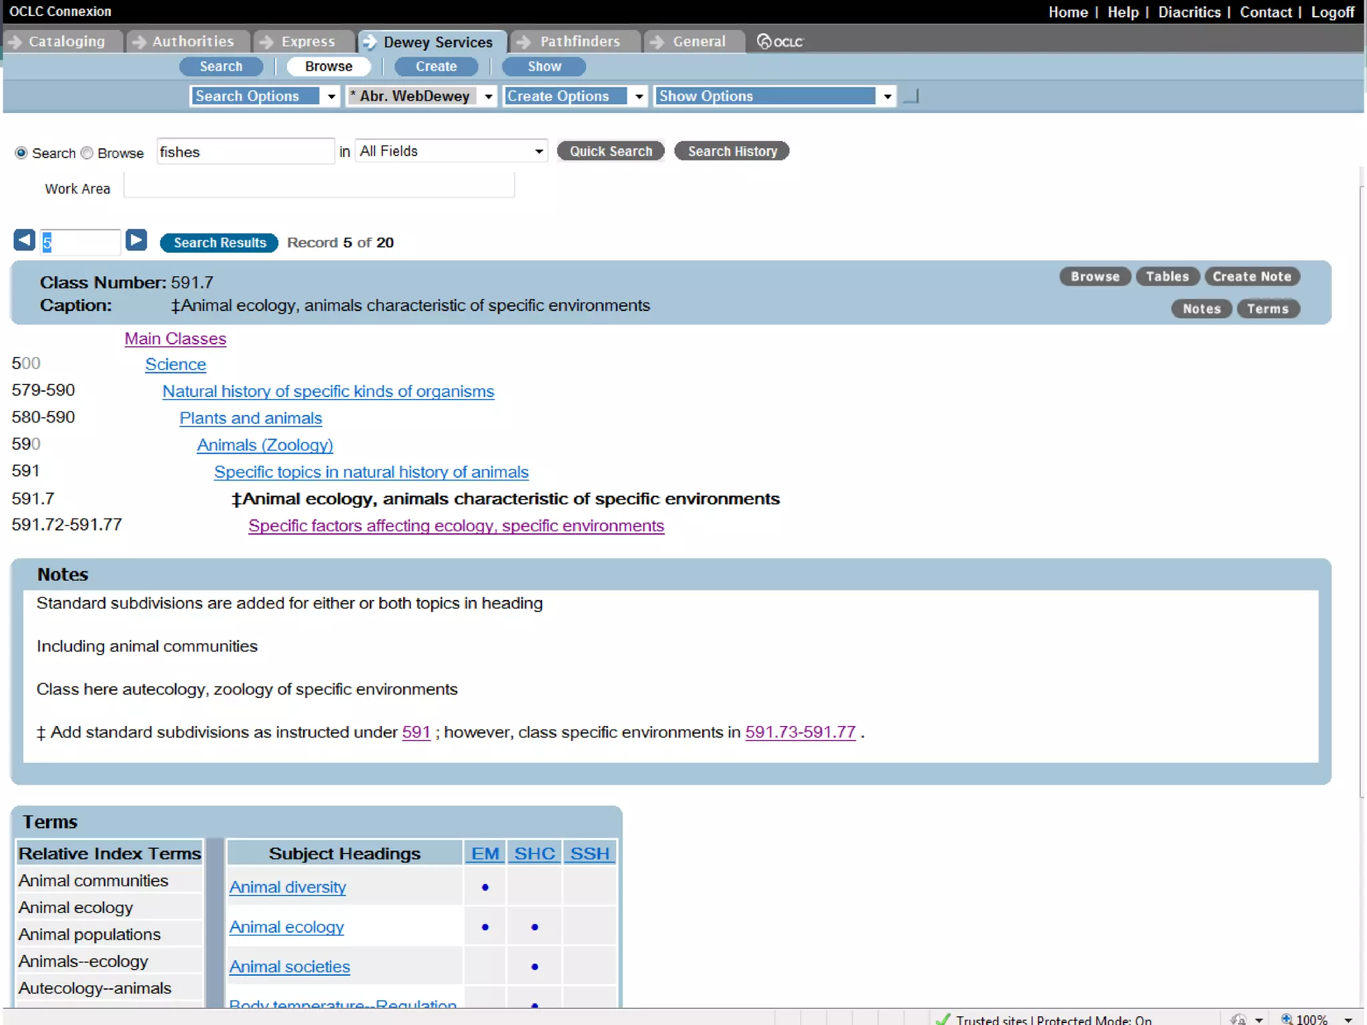Go to the previous record arrow
The image size is (1367, 1025).
click(x=24, y=240)
